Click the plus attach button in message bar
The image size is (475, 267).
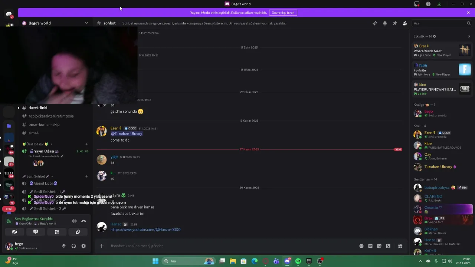(x=102, y=246)
